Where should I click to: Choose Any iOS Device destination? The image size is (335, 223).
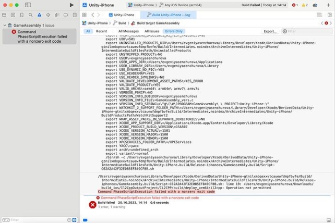pyautogui.click(x=183, y=5)
